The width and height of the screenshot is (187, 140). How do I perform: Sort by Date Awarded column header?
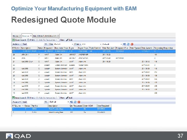coord(147,48)
